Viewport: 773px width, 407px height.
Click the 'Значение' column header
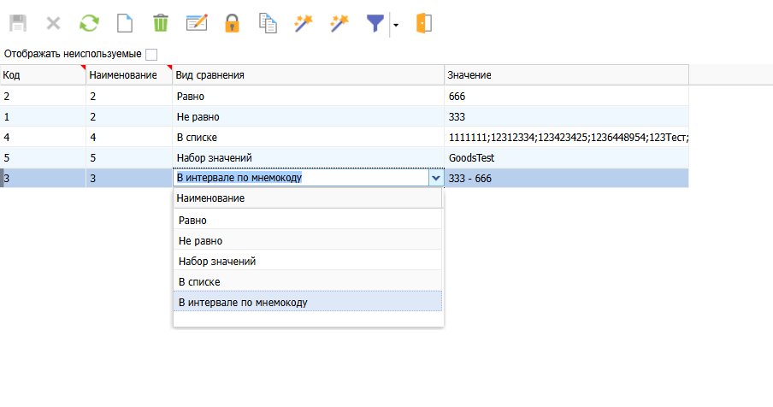point(566,75)
